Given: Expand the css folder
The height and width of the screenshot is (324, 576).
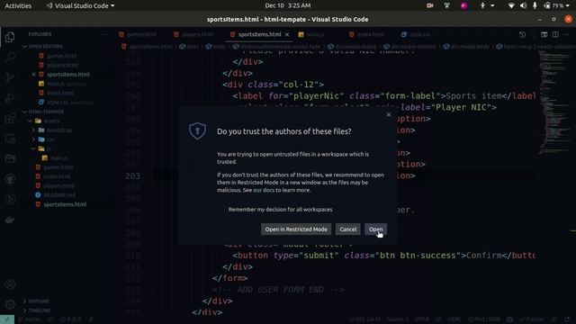Looking at the screenshot, I should pos(50,139).
